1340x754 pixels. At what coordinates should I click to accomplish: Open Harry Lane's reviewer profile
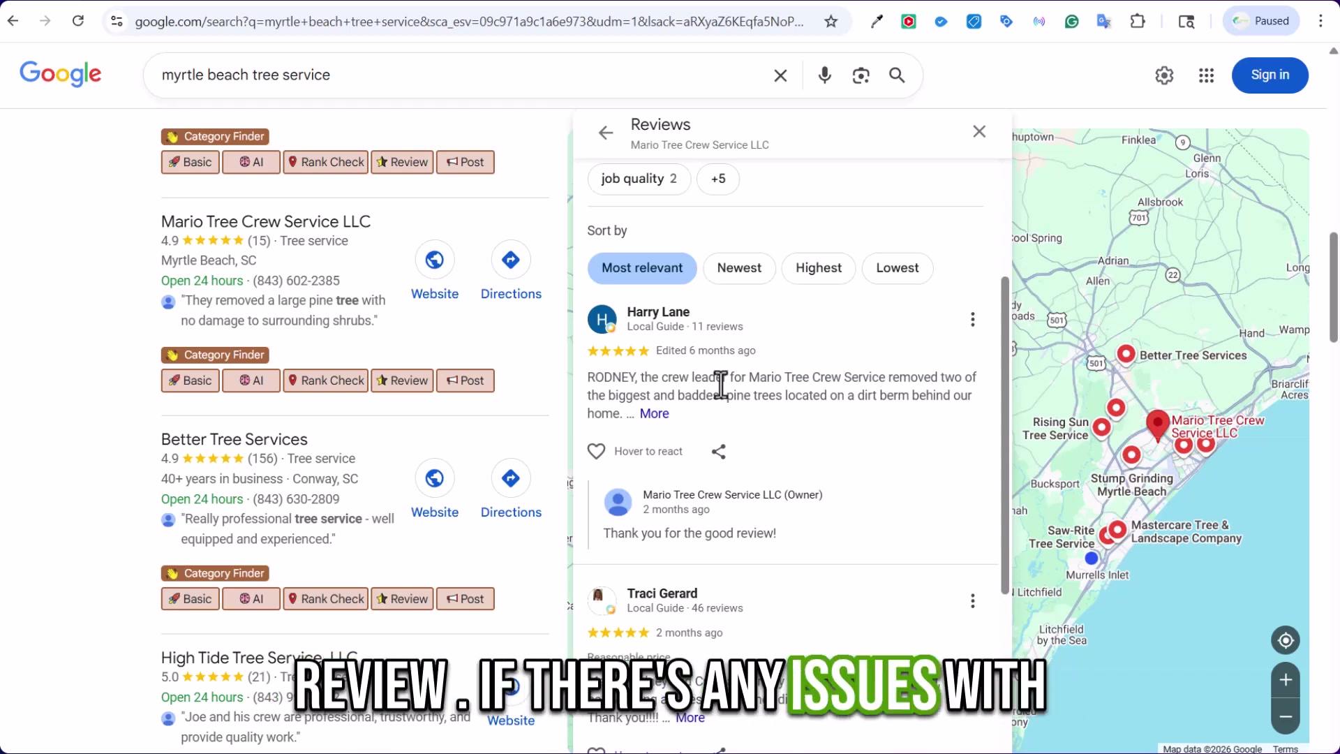pos(658,312)
